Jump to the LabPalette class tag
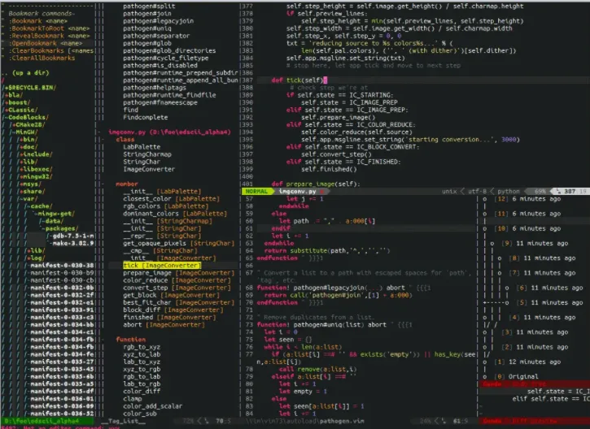The width and height of the screenshot is (590, 429). tap(142, 147)
